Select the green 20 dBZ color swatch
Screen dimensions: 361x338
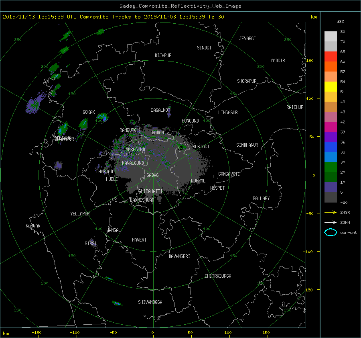331,167
